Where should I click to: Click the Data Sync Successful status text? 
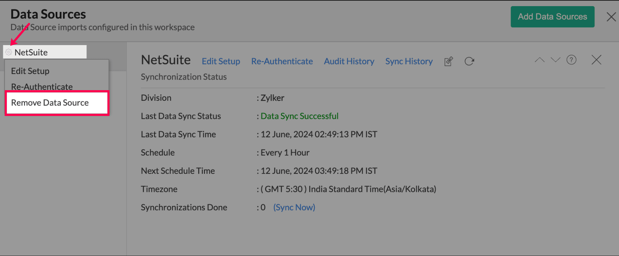tap(299, 116)
